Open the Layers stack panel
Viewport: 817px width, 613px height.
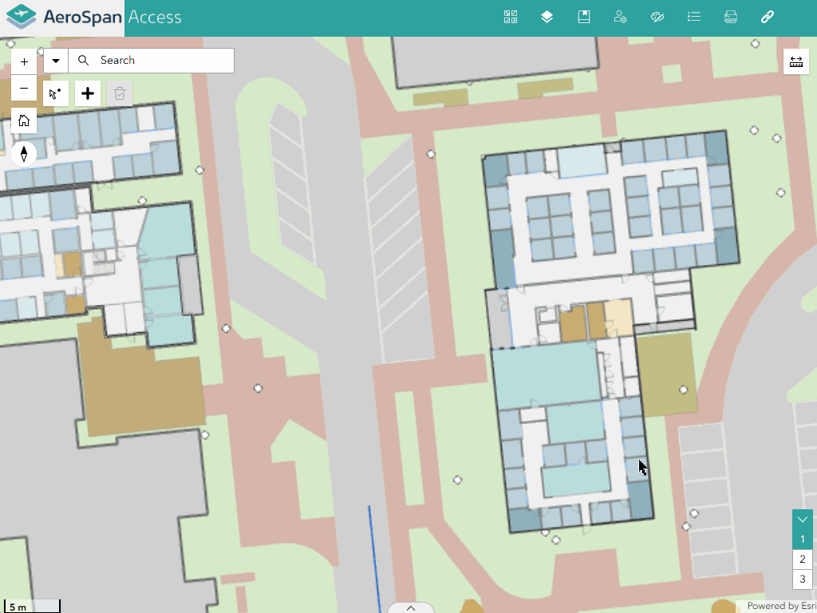pos(547,18)
